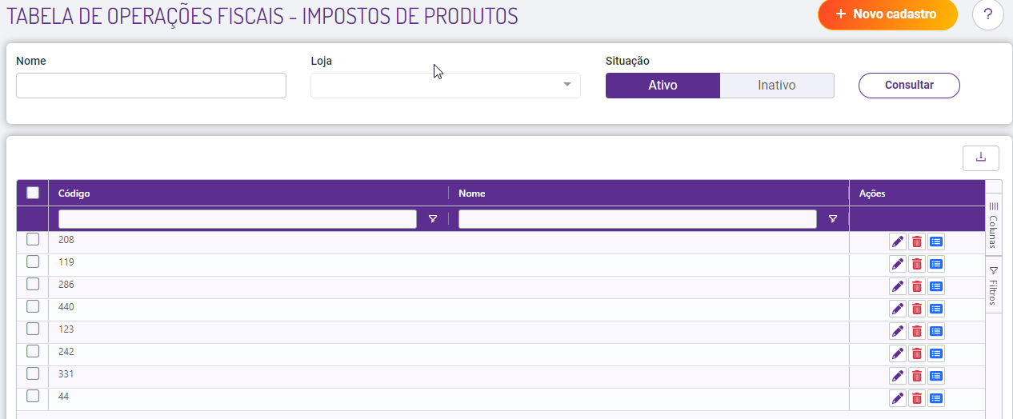Click the filter icon in the Nome column
Screen dimensions: 1013x419
click(x=833, y=219)
